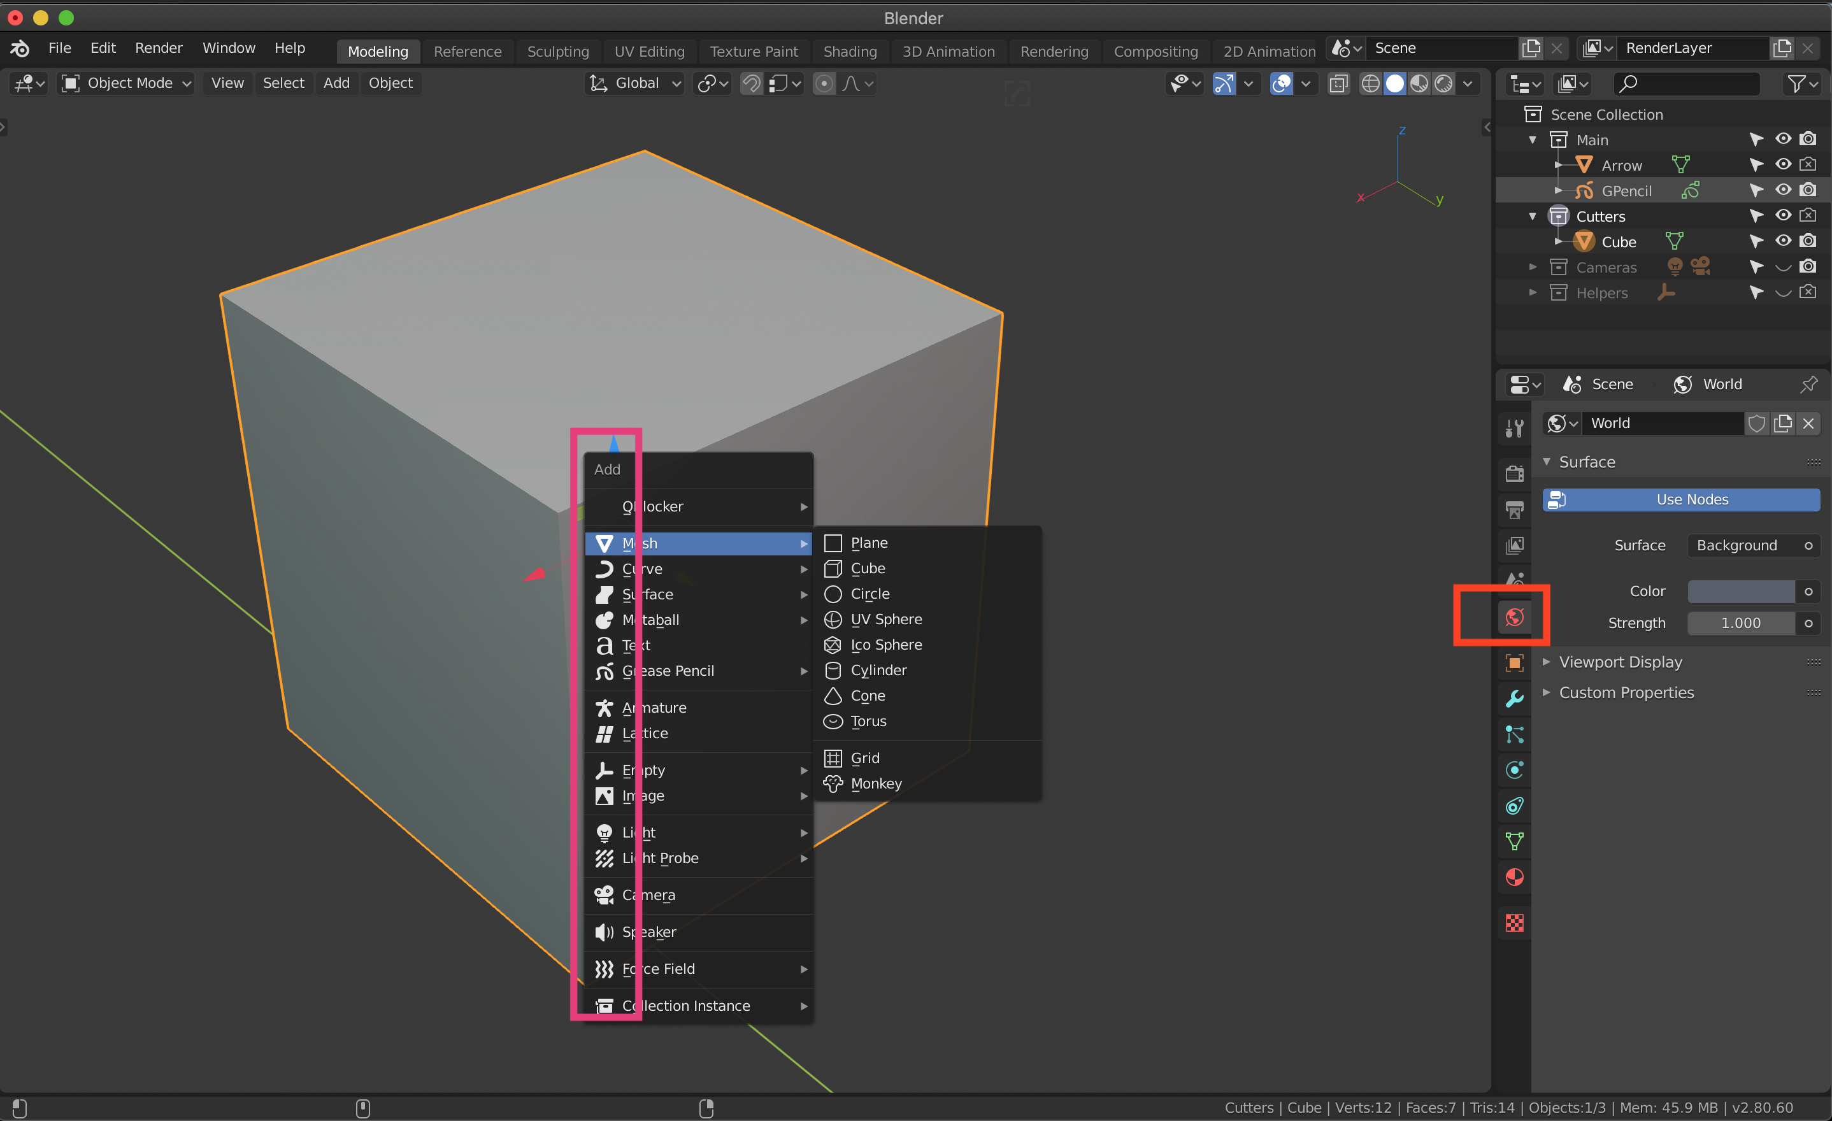Click the world Color swatch
This screenshot has width=1832, height=1121.
(1740, 592)
